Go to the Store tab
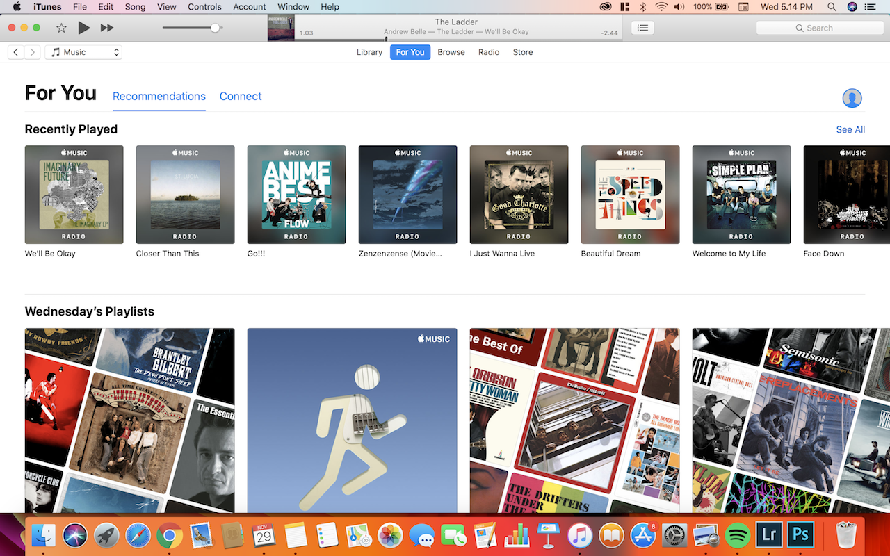This screenshot has height=556, width=890. click(523, 52)
